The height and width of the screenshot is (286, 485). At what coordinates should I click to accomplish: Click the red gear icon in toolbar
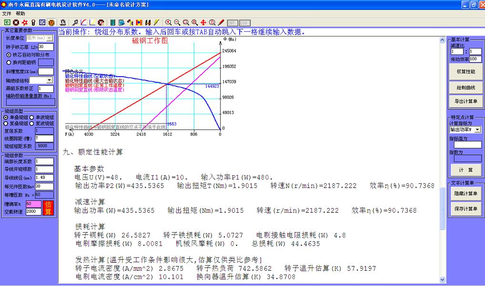[25, 22]
